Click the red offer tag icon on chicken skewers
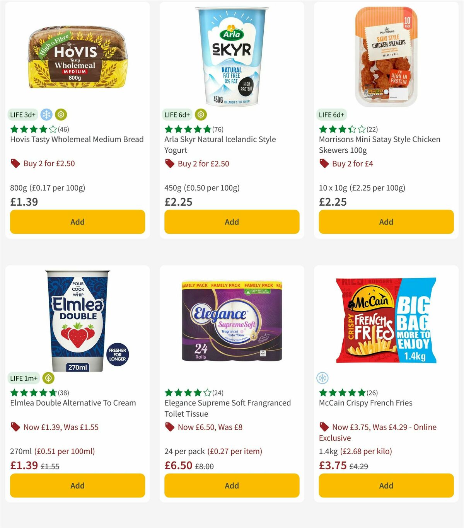 coord(324,164)
